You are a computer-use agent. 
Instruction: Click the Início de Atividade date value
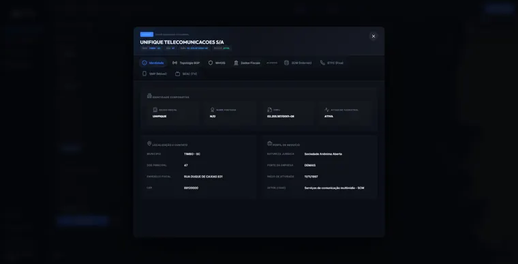(311, 177)
